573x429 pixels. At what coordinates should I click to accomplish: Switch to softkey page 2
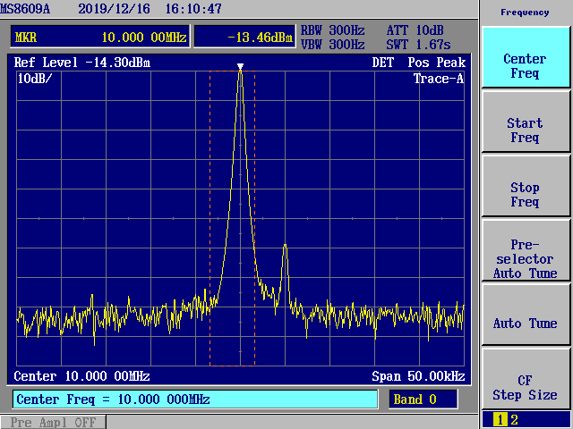pyautogui.click(x=514, y=420)
